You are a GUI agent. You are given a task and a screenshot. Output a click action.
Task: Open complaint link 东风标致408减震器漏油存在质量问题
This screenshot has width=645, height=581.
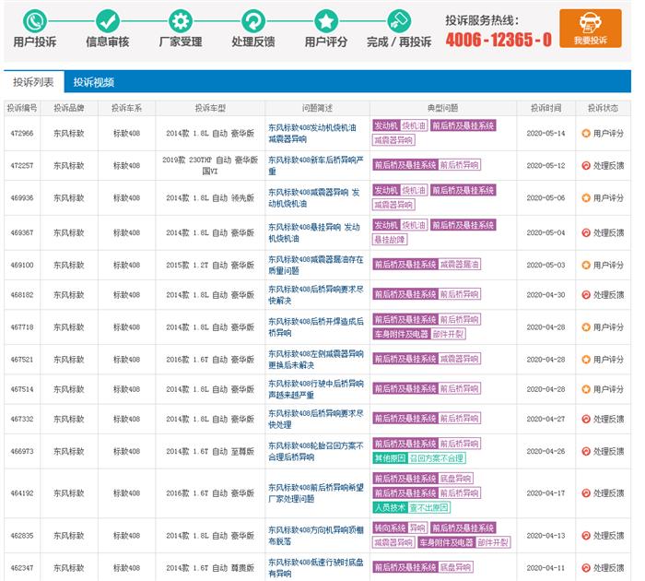click(x=316, y=266)
